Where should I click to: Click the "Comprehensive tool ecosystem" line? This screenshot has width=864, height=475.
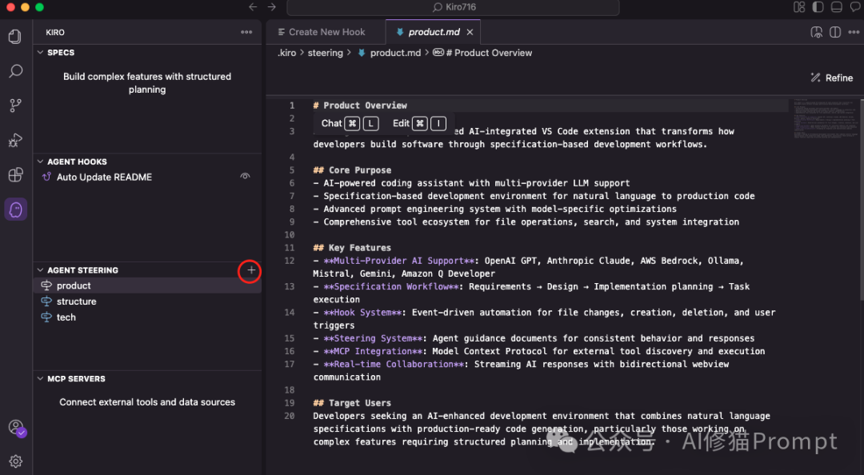click(526, 222)
